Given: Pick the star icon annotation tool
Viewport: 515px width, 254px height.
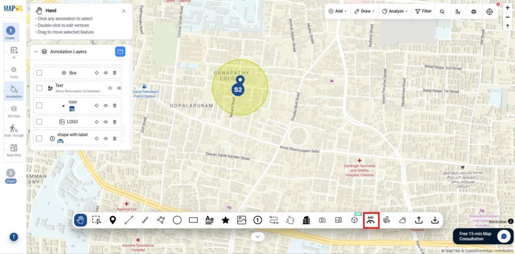Looking at the screenshot, I should coord(225,220).
